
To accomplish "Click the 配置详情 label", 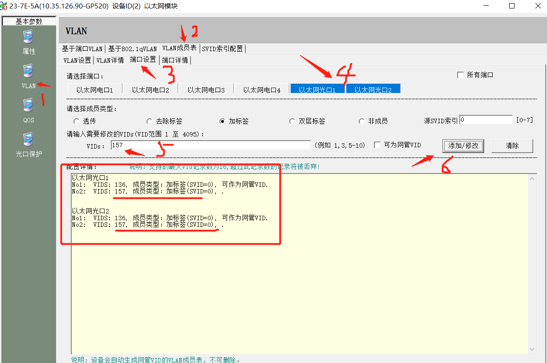I will pos(81,167).
